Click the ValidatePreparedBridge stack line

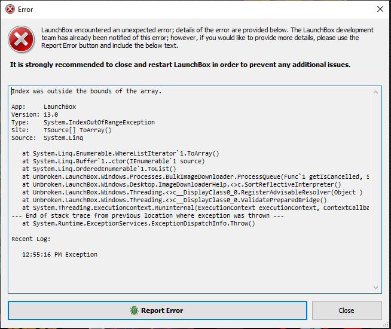(175, 200)
